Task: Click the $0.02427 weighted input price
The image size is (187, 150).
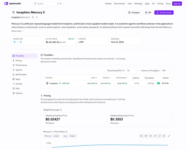Action: coord(53,119)
